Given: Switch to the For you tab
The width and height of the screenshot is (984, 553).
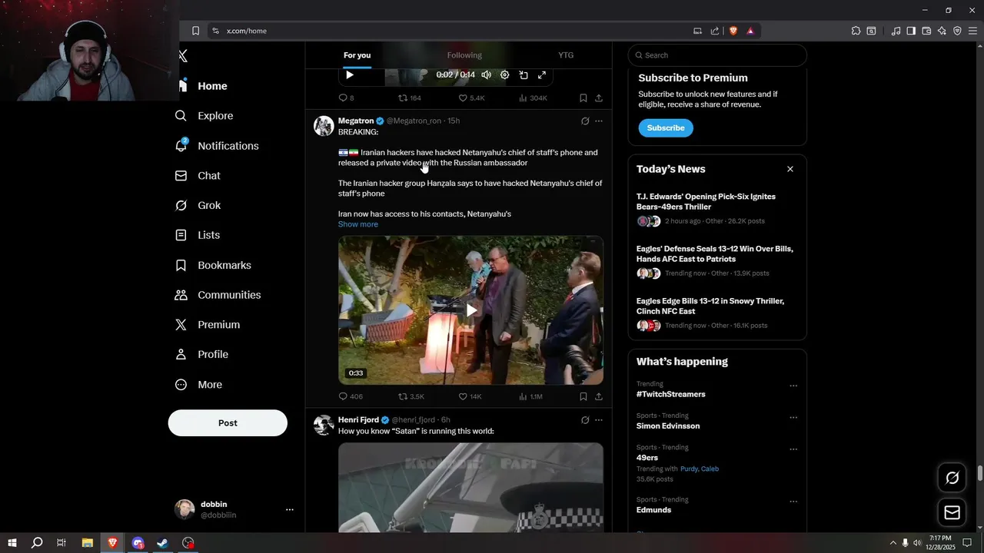Looking at the screenshot, I should pyautogui.click(x=357, y=55).
